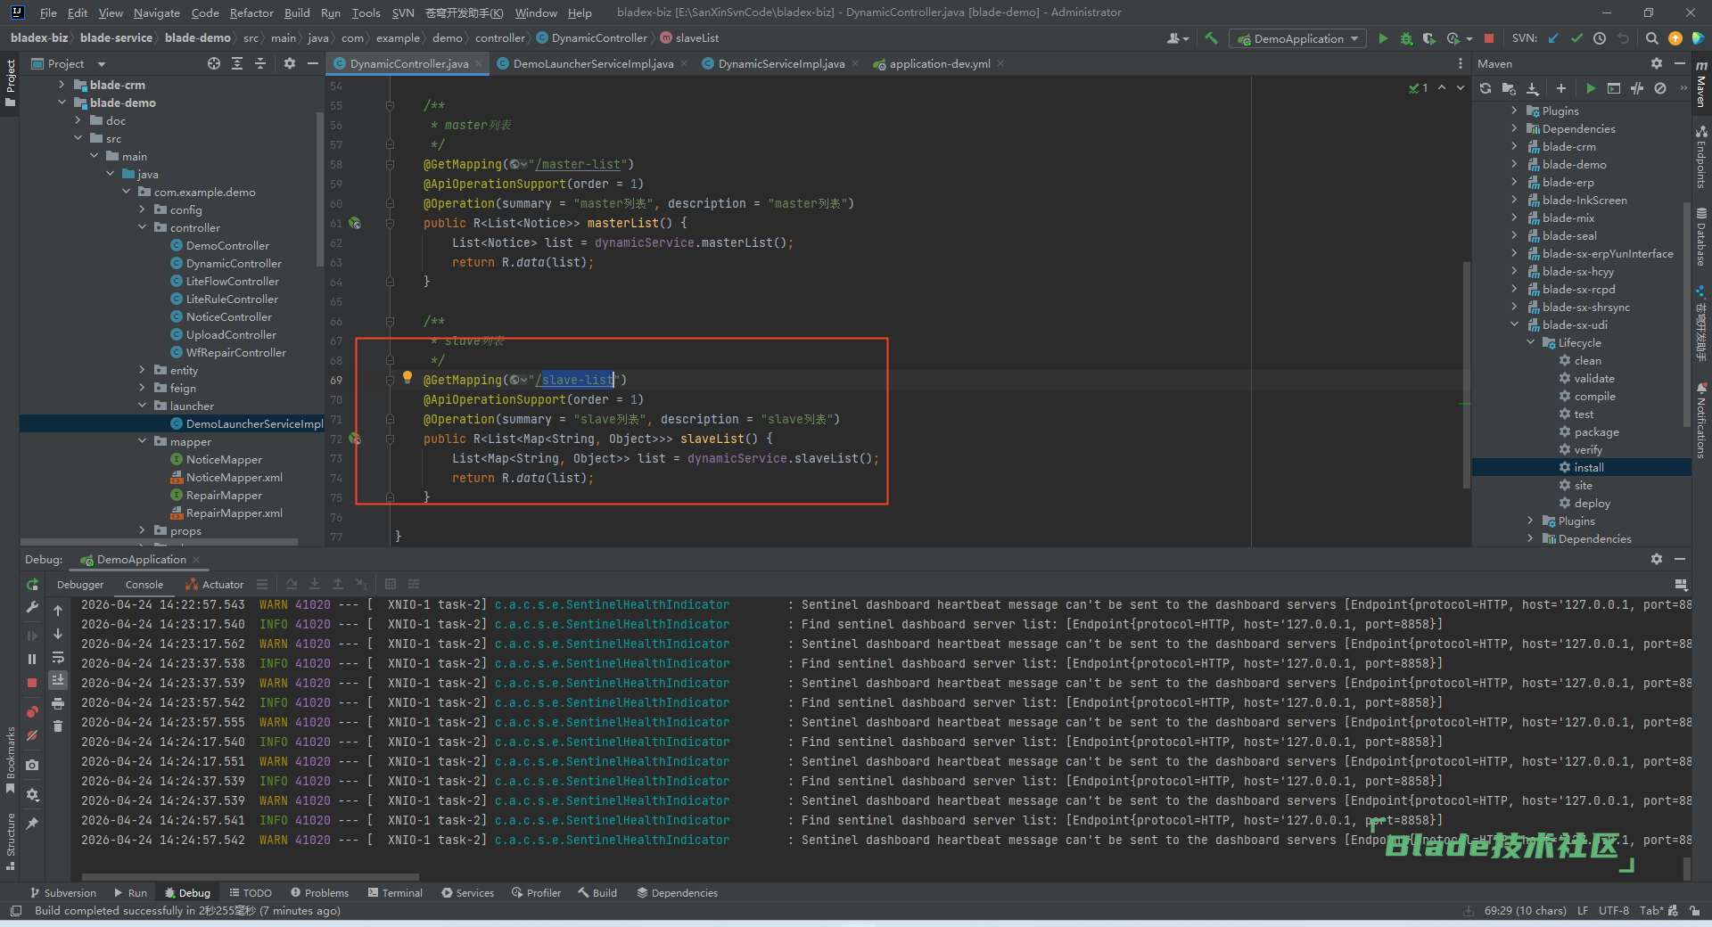Collapse the blade-sx-udi Maven module
The height and width of the screenshot is (927, 1712).
[x=1514, y=324]
